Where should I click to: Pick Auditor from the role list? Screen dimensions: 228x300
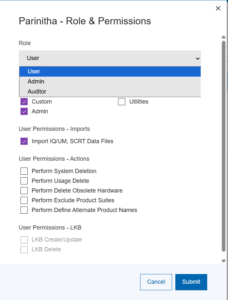(37, 92)
